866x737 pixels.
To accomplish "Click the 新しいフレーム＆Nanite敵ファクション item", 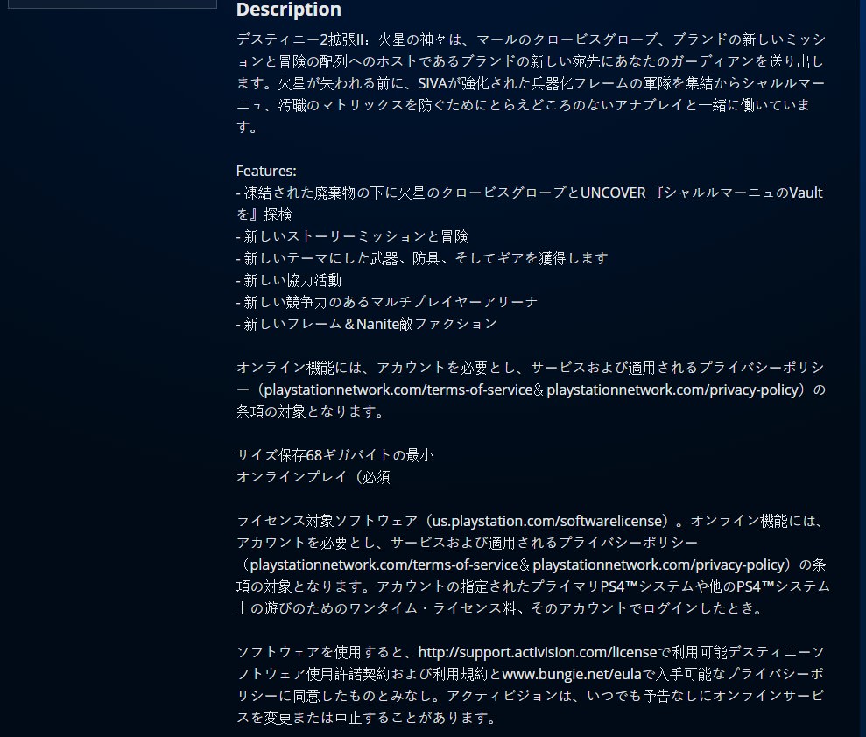I will [x=367, y=324].
